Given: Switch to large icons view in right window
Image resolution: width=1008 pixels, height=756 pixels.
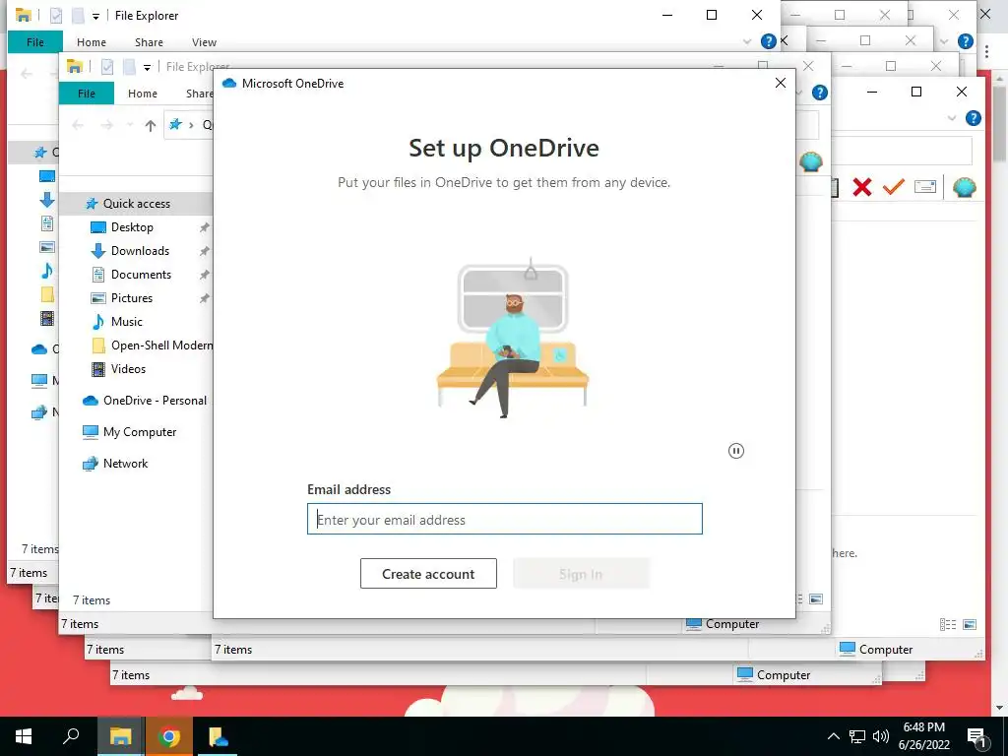Looking at the screenshot, I should 970,625.
